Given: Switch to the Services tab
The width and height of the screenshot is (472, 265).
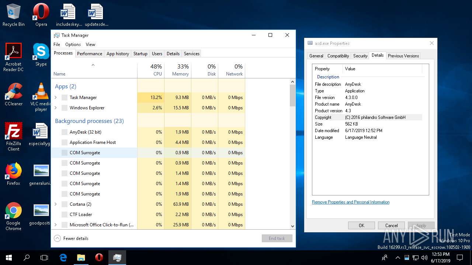Looking at the screenshot, I should click(192, 54).
